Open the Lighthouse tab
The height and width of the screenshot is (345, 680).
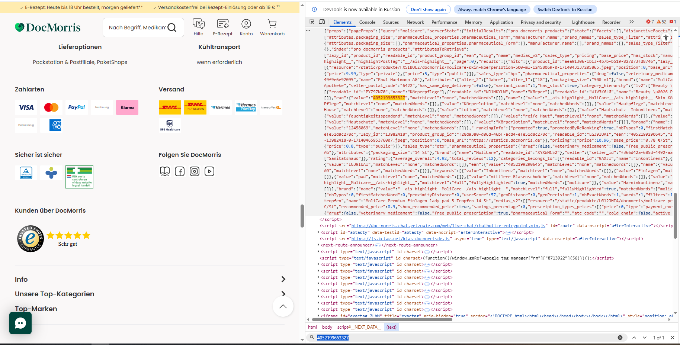[x=583, y=22]
